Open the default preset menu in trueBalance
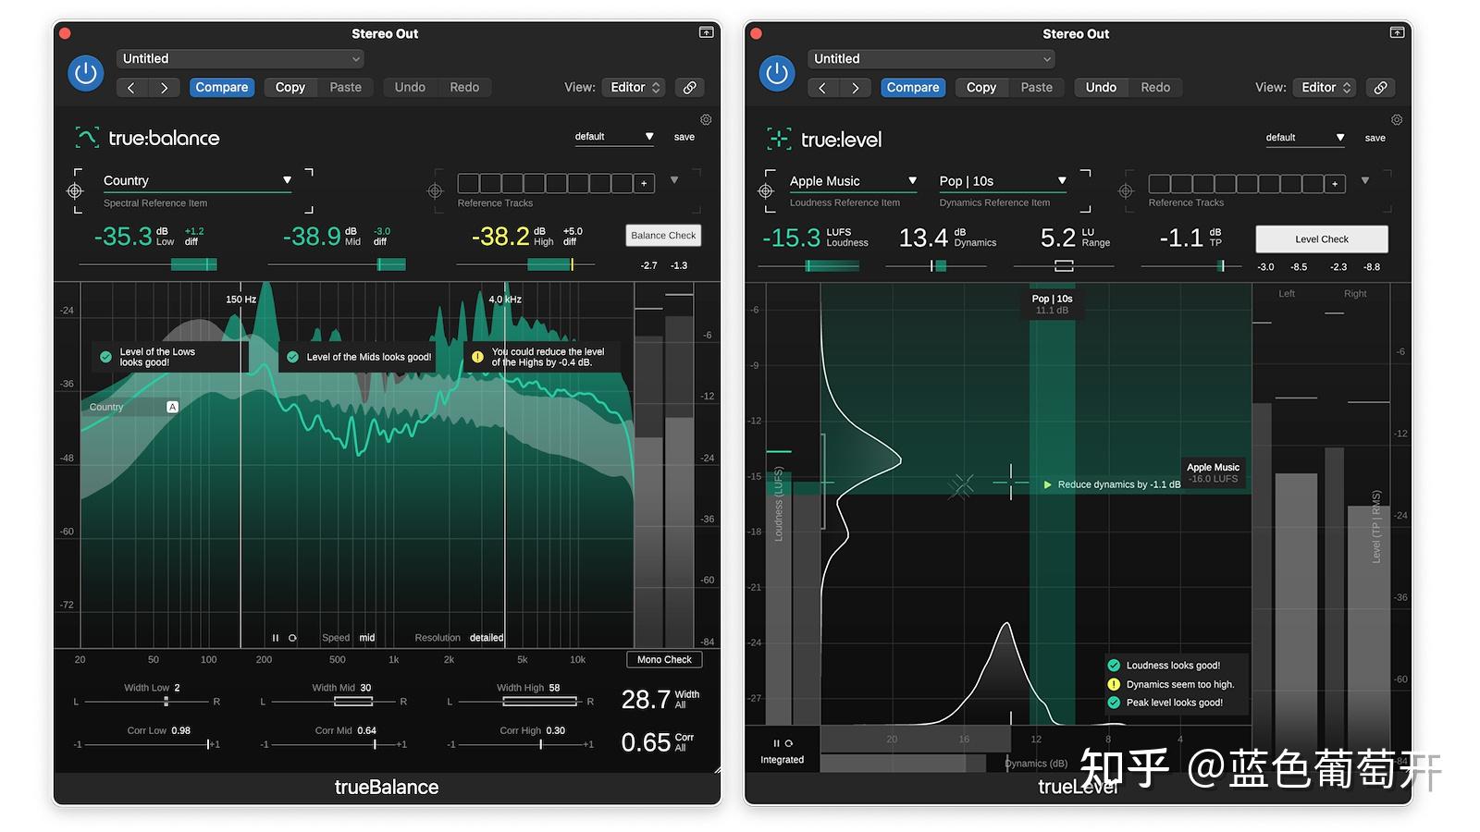The width and height of the screenshot is (1480, 832). [614, 136]
